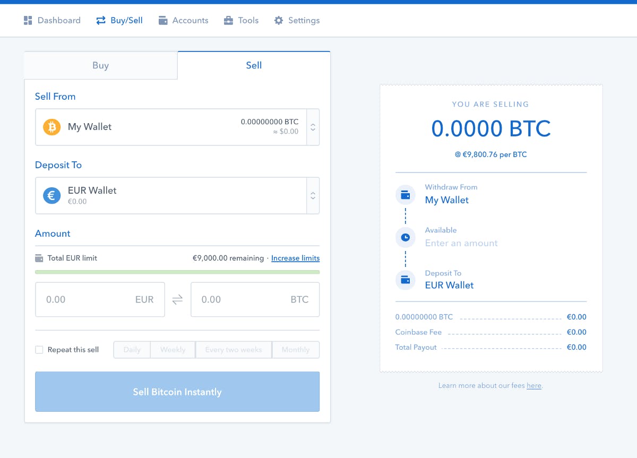The width and height of the screenshot is (637, 458).
Task: Open Settings via the gear icon
Action: coord(278,20)
